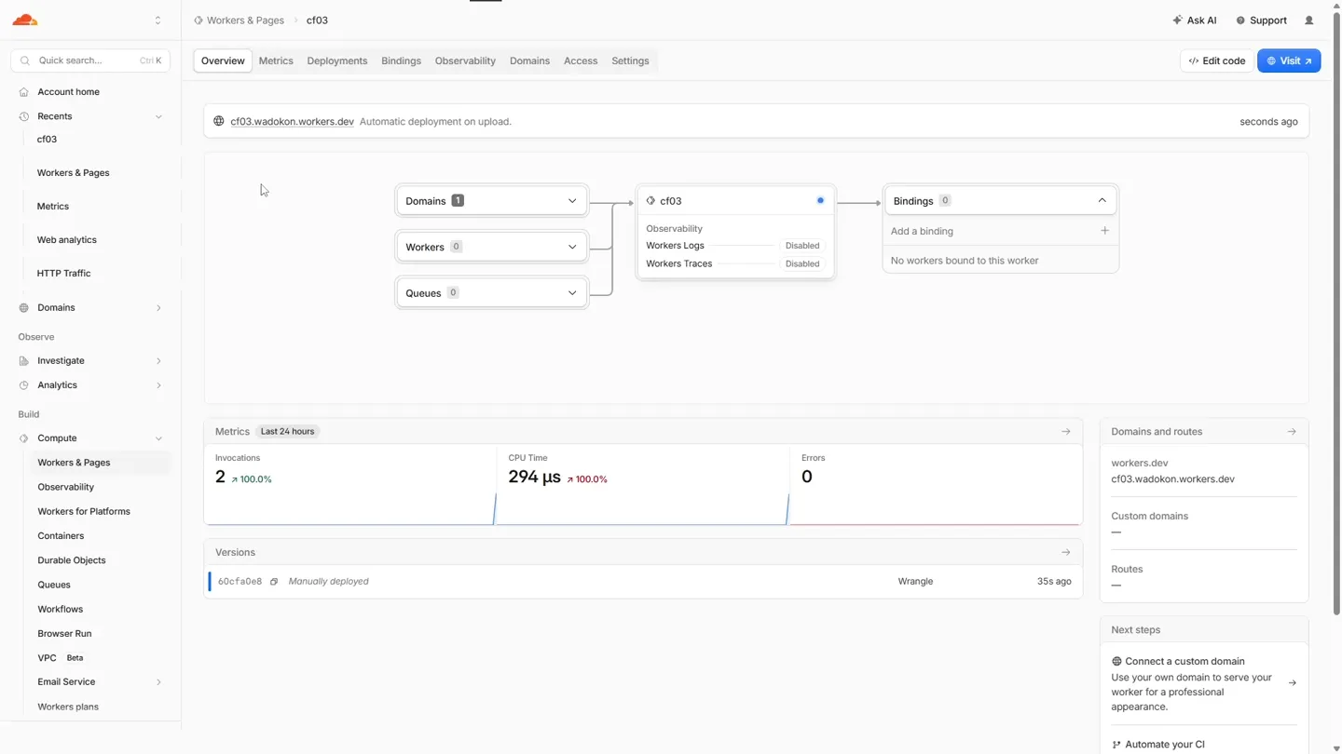1342x754 pixels.
Task: Click the Edit code button
Action: [1217, 61]
